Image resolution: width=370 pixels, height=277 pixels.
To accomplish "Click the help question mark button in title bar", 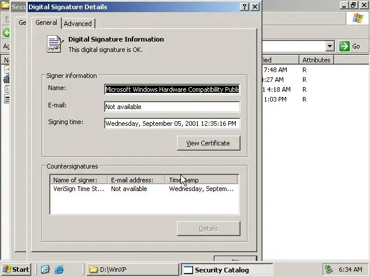I will point(245,6).
